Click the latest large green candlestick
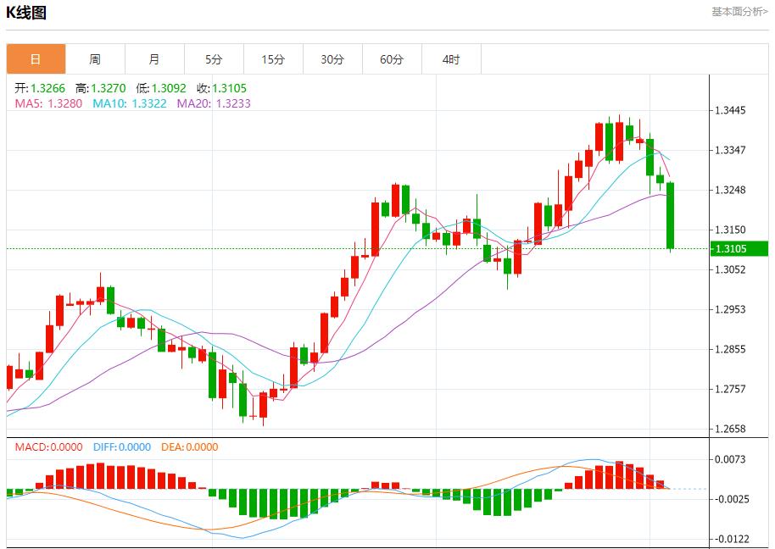Screen dimensions: 775x549 click(x=670, y=216)
